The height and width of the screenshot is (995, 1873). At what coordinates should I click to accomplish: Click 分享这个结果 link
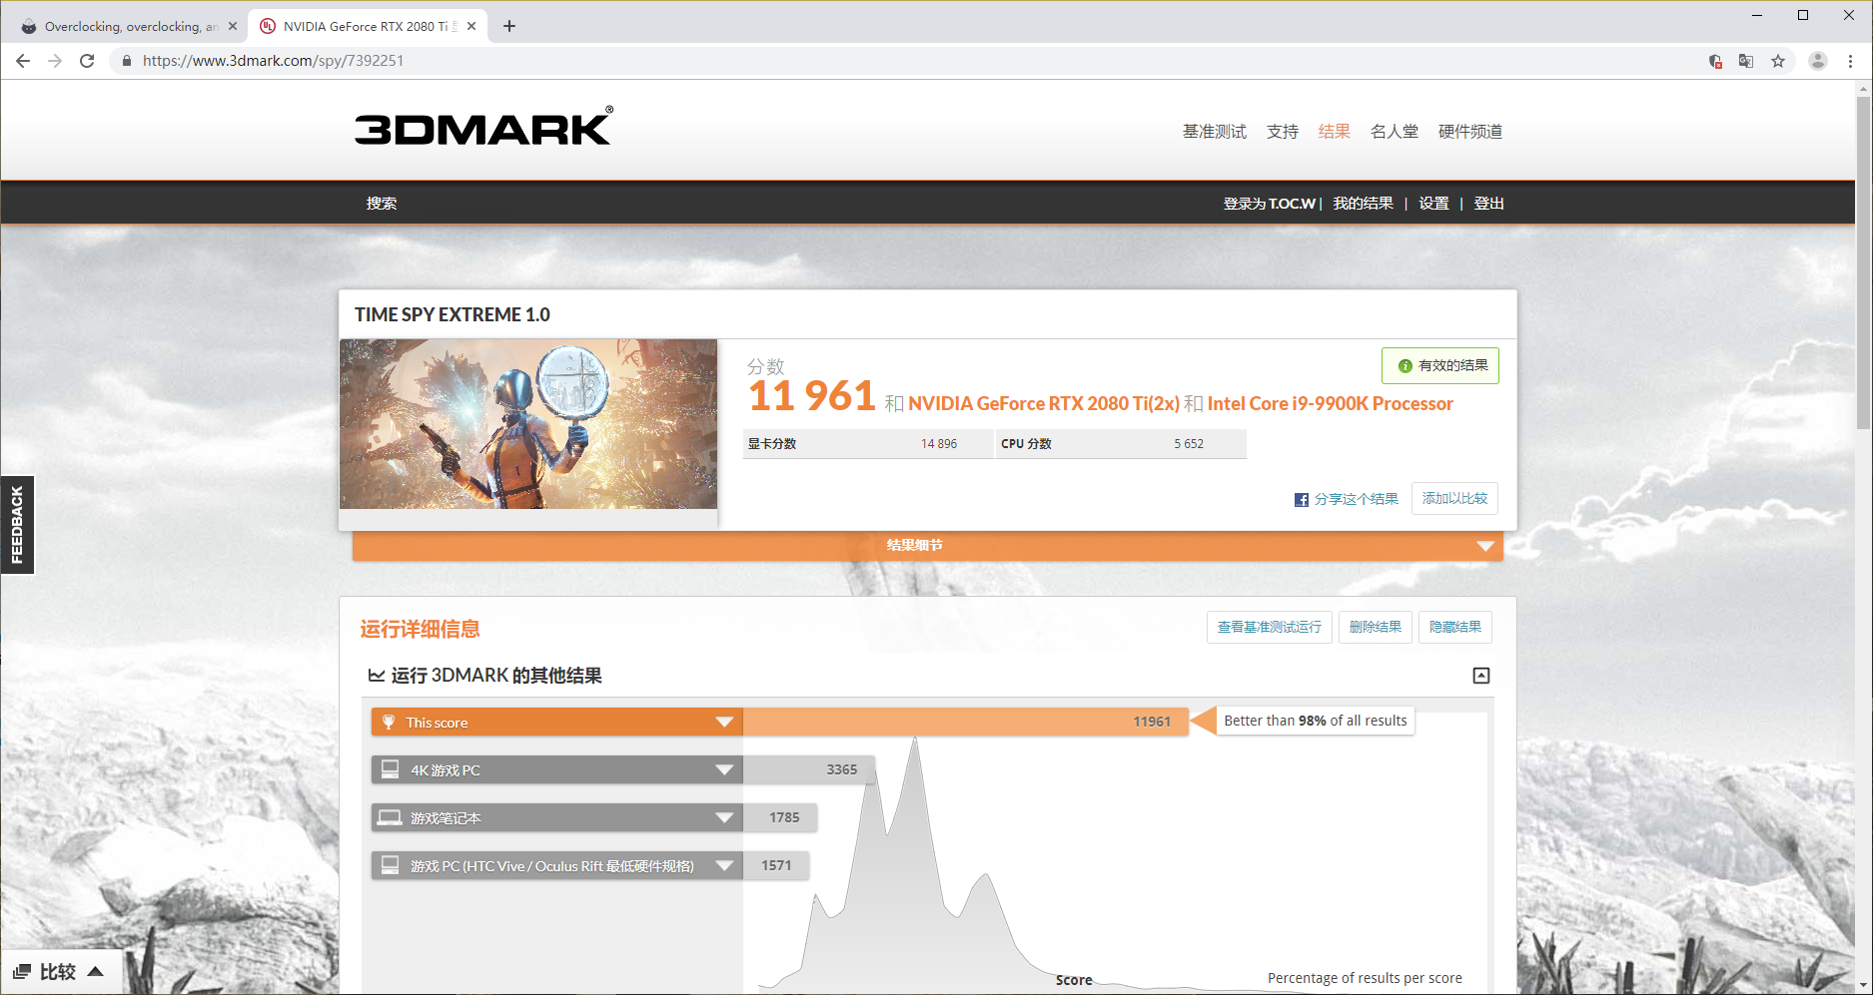coord(1357,499)
